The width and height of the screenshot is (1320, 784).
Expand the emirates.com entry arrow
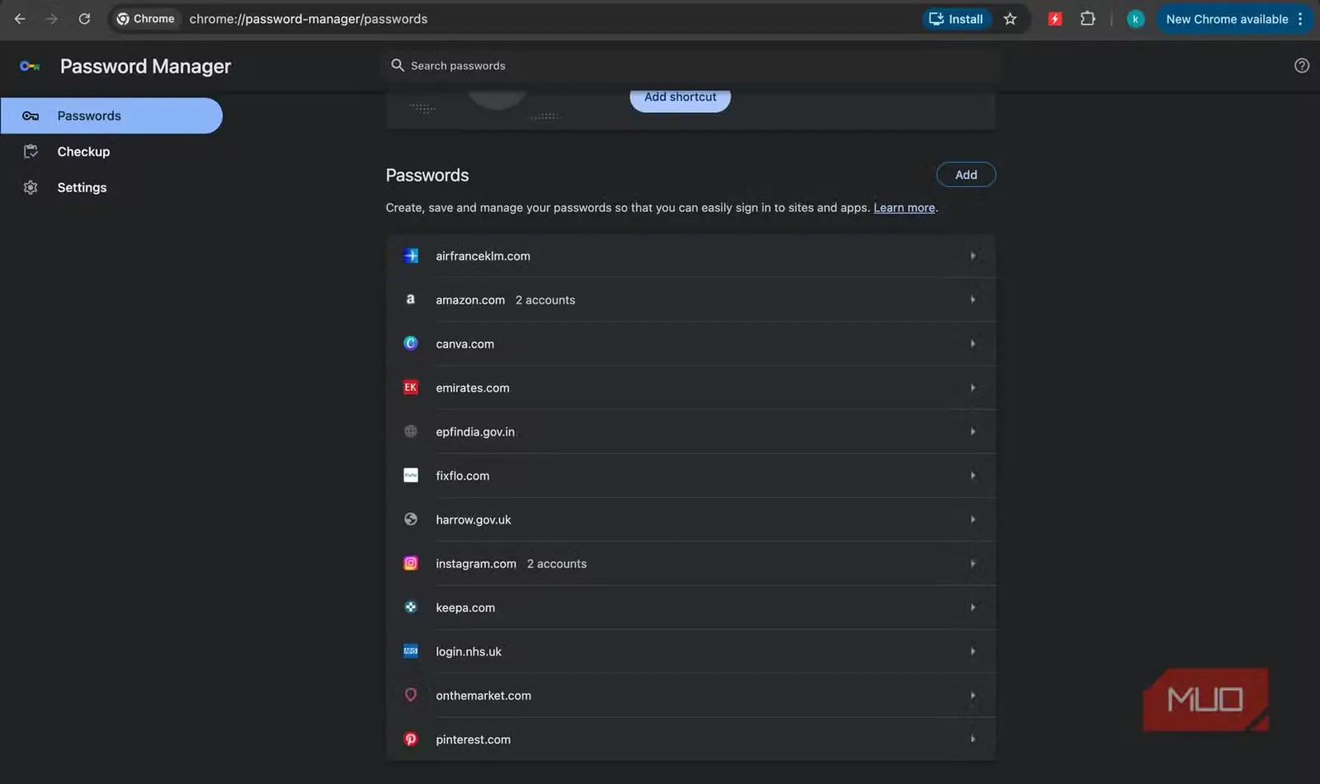pos(973,387)
